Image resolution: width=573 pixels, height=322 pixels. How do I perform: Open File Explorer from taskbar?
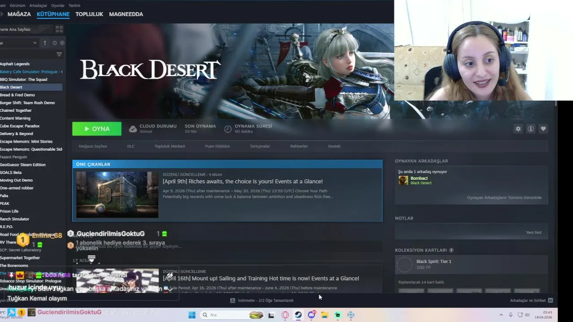324,315
